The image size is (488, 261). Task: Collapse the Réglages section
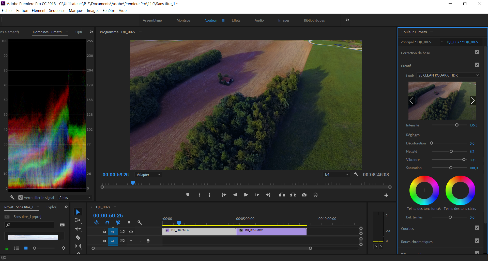403,135
